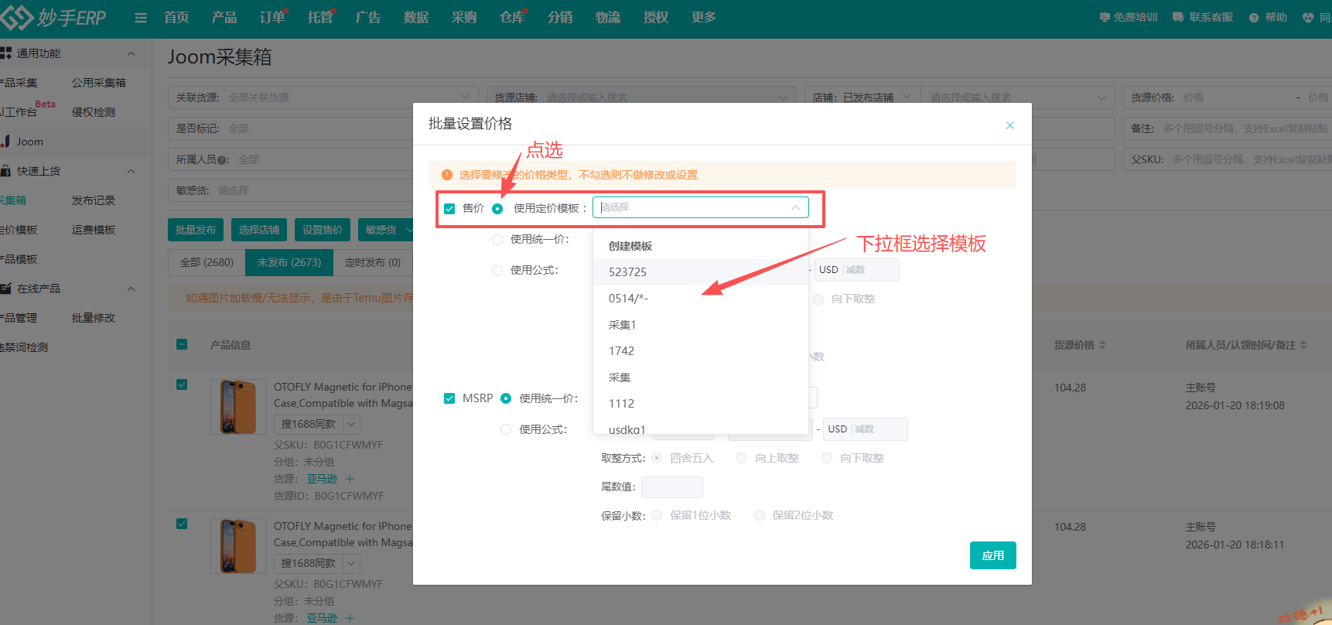The image size is (1332, 625).
Task: Close the 批量设置价格 dialog
Action: point(1009,125)
